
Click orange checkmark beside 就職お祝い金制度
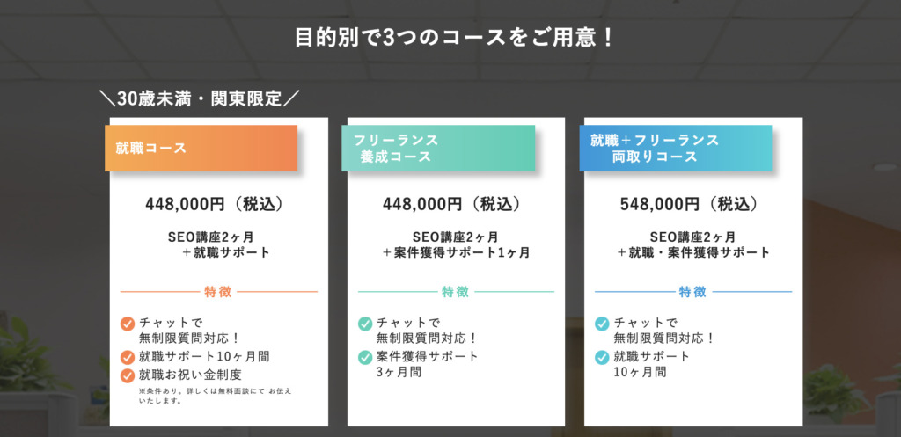coord(128,375)
